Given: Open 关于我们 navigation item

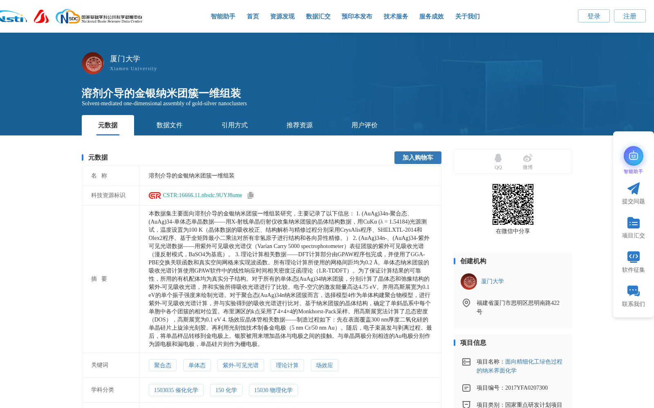Looking at the screenshot, I should click(x=468, y=16).
